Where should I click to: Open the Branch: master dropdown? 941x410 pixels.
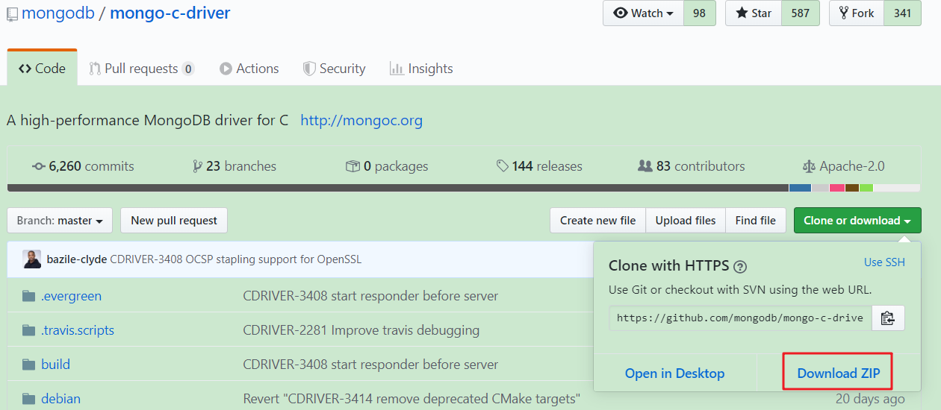click(x=60, y=221)
